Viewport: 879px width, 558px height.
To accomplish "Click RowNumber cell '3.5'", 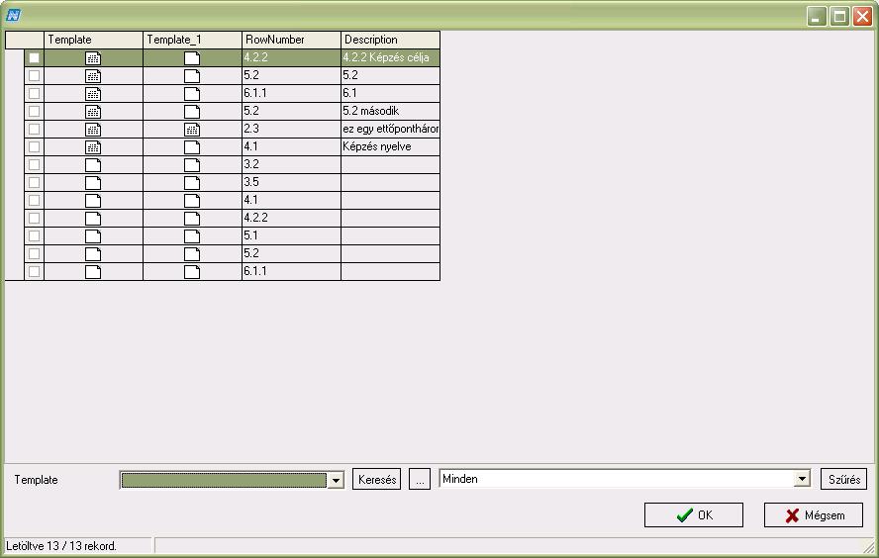I will click(291, 183).
